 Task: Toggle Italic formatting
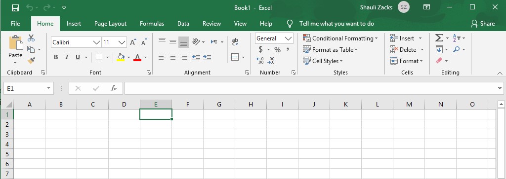click(x=67, y=57)
